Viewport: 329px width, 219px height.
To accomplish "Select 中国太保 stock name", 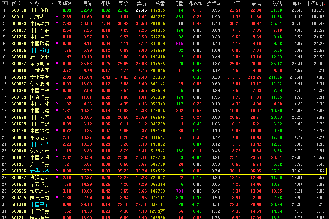I will (40, 157).
